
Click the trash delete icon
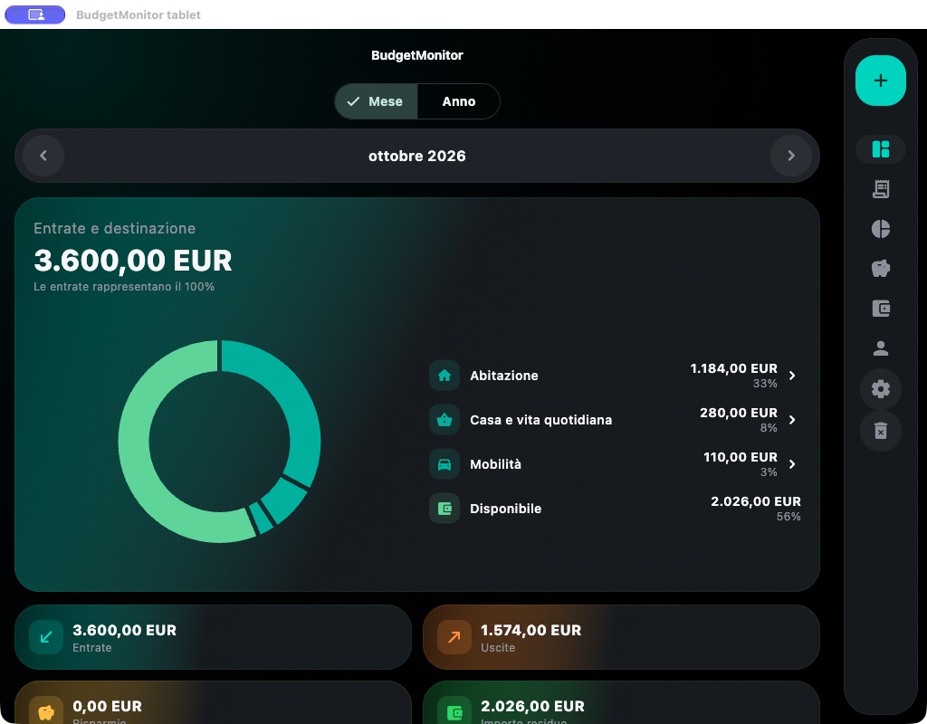(x=880, y=430)
